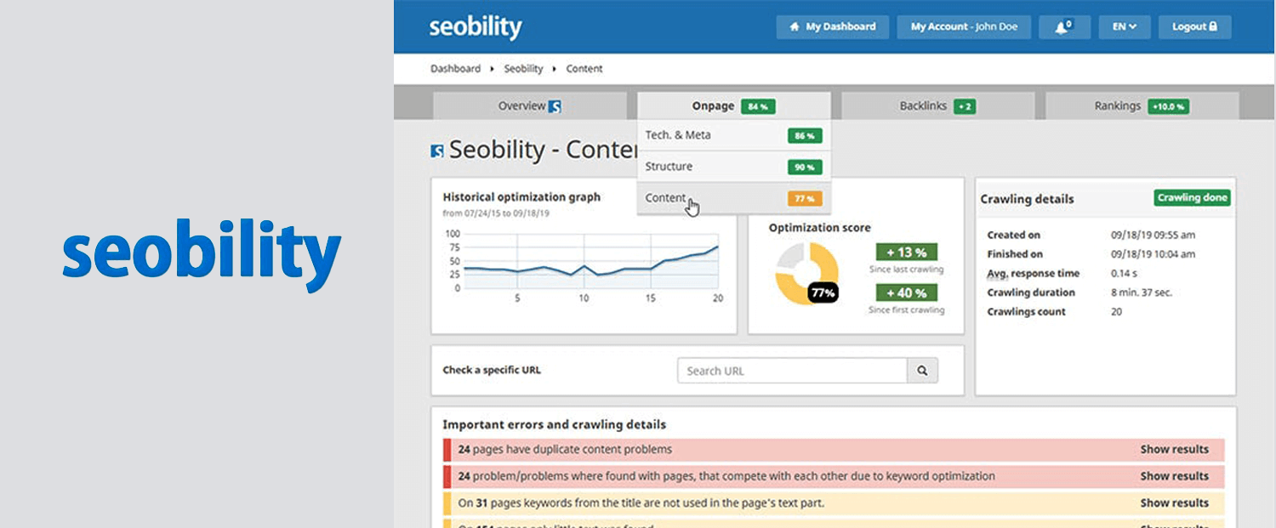The height and width of the screenshot is (528, 1276).
Task: Select Structure menu entry
Action: coord(733,167)
